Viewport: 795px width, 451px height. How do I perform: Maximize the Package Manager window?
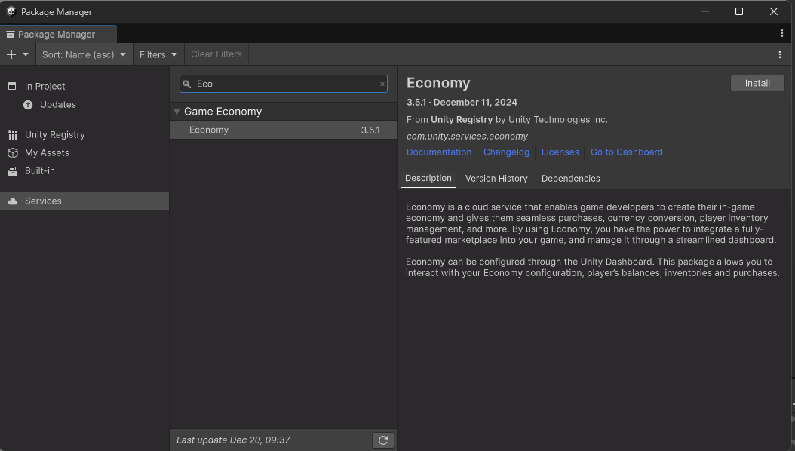pyautogui.click(x=739, y=11)
